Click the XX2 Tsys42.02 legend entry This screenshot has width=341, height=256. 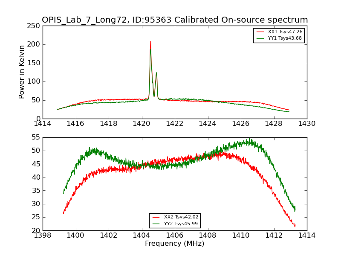(x=181, y=217)
